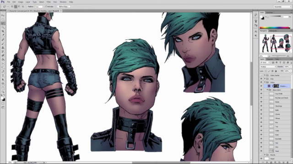This screenshot has height=164, width=293.
Task: Select the Path Selection tool
Action: [3, 80]
